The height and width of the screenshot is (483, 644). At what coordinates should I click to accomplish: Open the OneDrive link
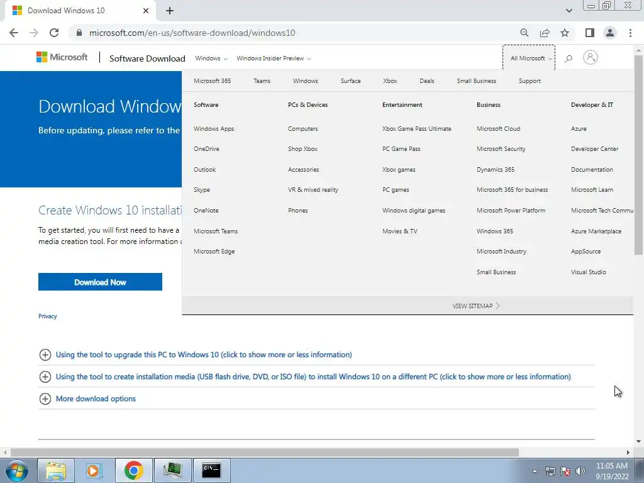206,148
